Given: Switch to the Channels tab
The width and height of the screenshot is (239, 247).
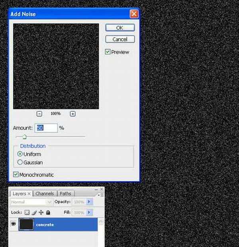Looking at the screenshot, I should tap(45, 194).
